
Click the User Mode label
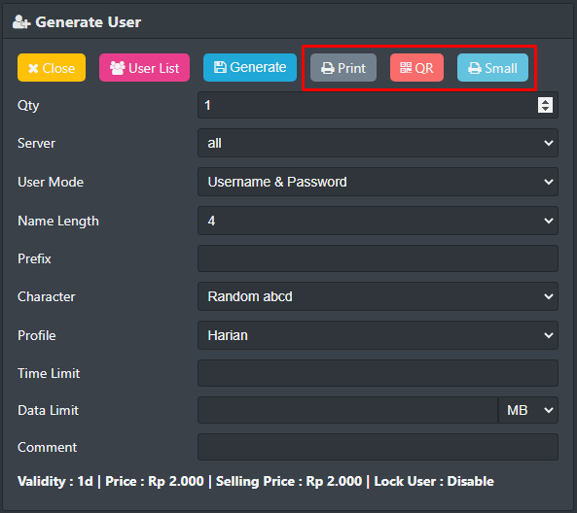(51, 182)
